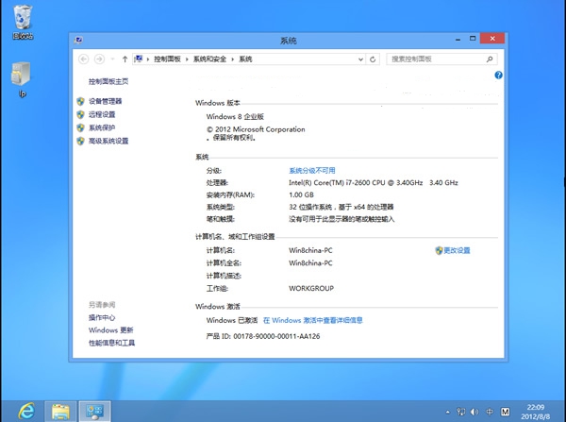Select 控制面板 in the breadcrumb path
Image resolution: width=566 pixels, height=422 pixels.
167,59
